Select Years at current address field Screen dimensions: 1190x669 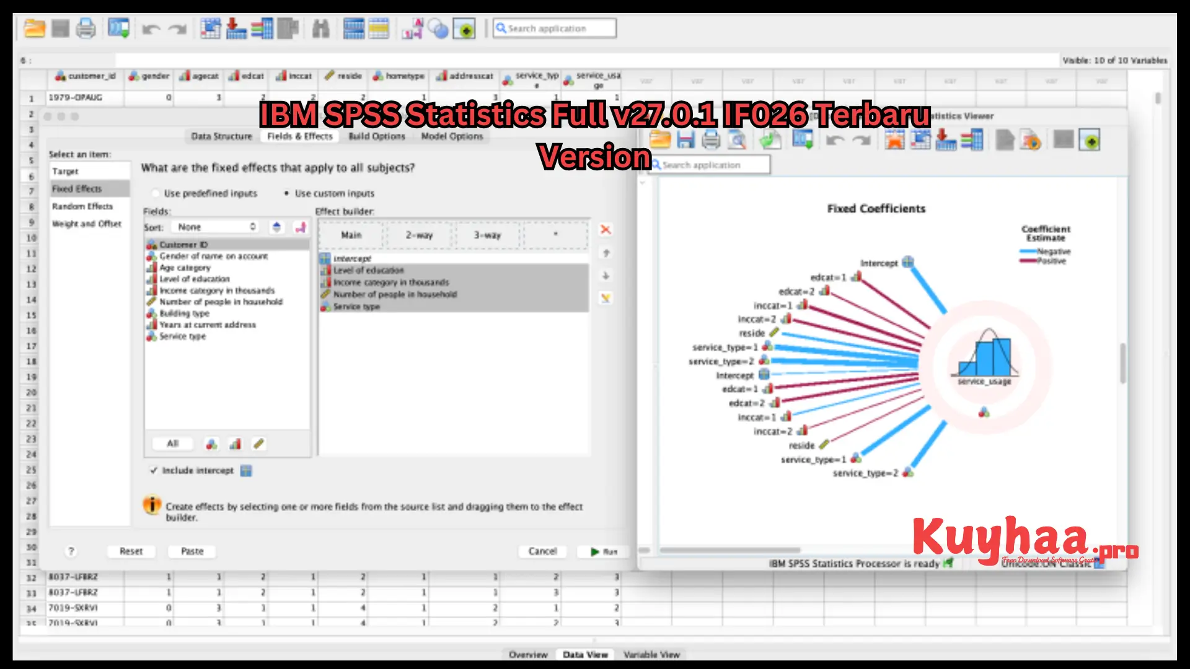tap(227, 325)
